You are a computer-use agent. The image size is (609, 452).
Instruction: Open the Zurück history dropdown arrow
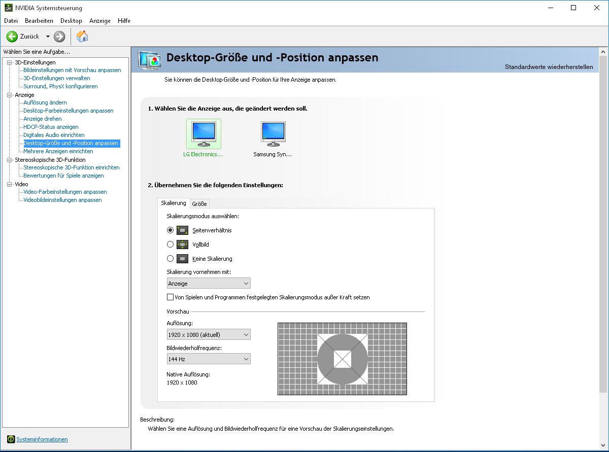(48, 37)
